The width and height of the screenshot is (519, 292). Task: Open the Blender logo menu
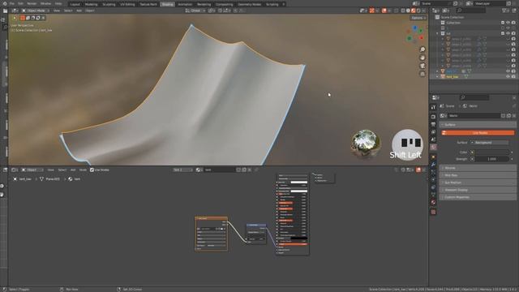5,3
